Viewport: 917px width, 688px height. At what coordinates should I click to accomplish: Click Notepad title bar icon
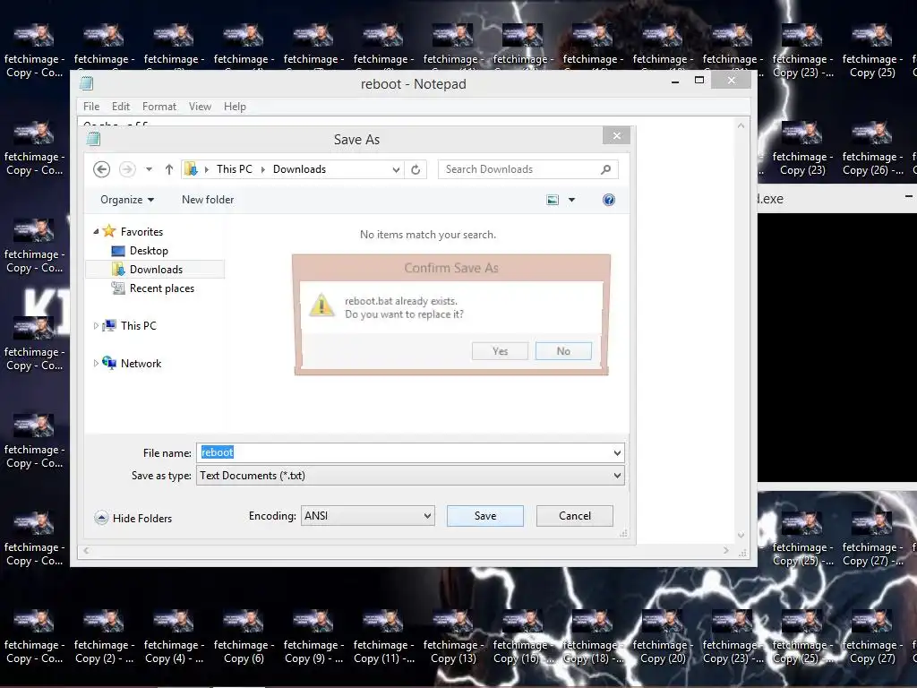(x=87, y=83)
